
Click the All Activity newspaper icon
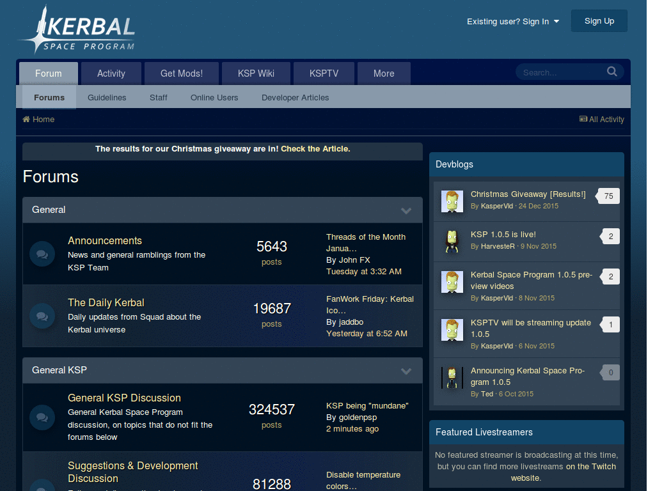(x=583, y=119)
